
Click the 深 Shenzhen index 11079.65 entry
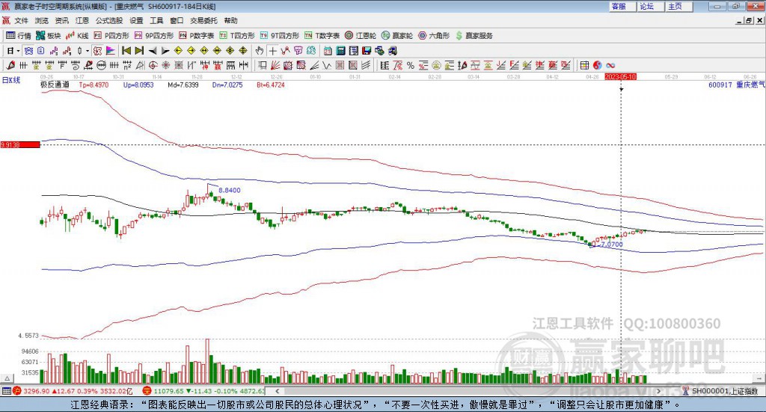203,391
